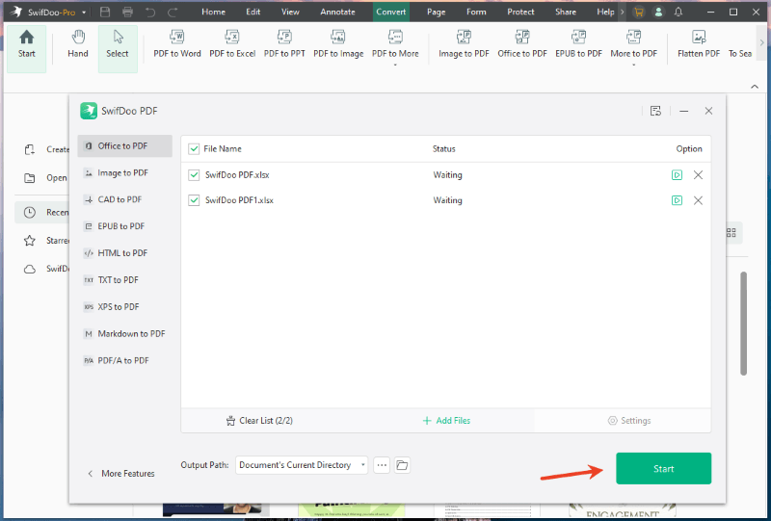Switch to the Protect tab
Screen dimensions: 771x521
[x=520, y=12]
